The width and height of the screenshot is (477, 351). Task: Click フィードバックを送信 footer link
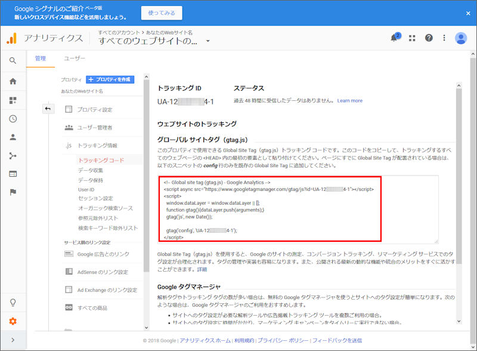(x=337, y=340)
